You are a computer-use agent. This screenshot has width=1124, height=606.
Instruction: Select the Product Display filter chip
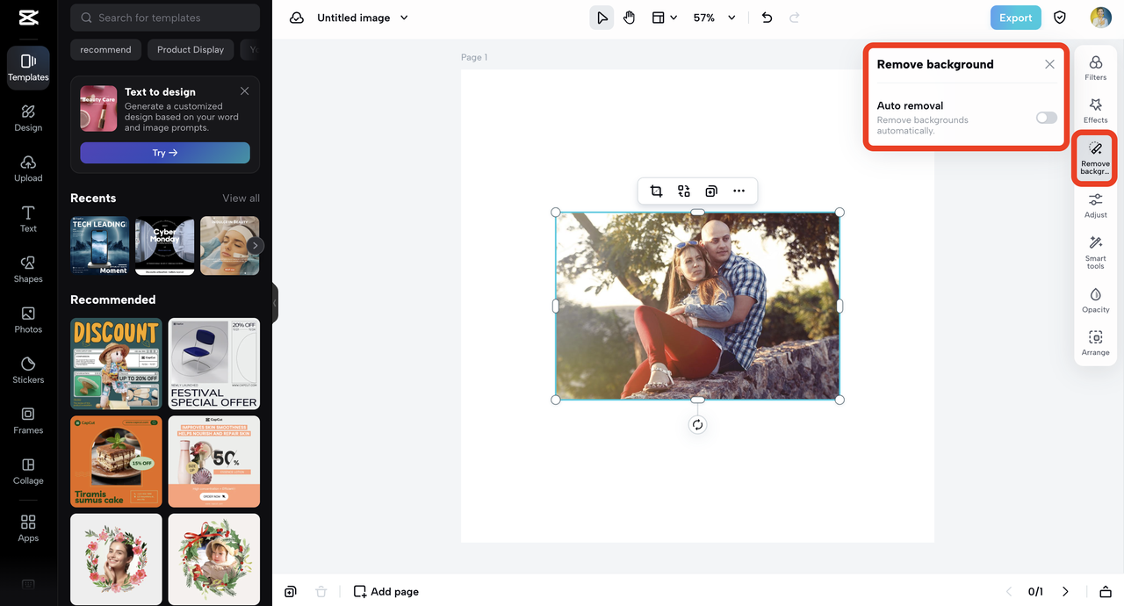pos(191,50)
